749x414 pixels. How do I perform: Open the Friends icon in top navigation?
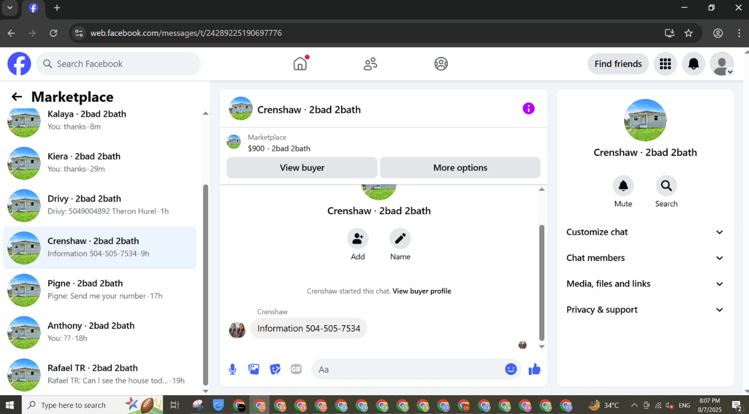pos(370,64)
